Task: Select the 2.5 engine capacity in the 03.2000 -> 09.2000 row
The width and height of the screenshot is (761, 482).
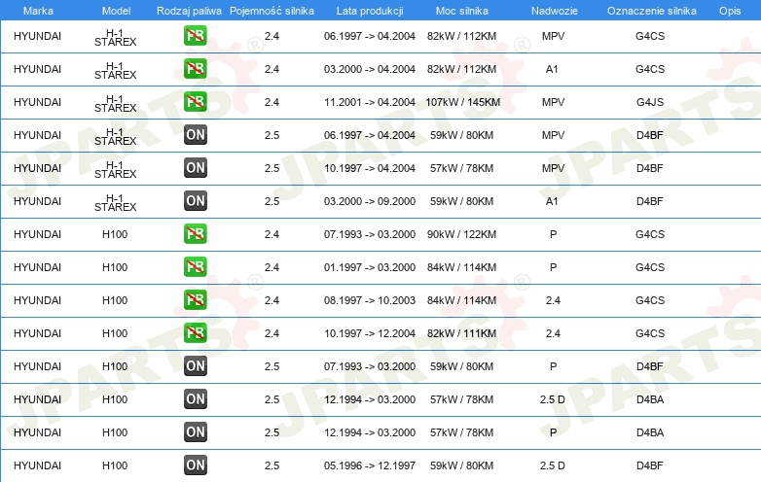Action: click(272, 201)
